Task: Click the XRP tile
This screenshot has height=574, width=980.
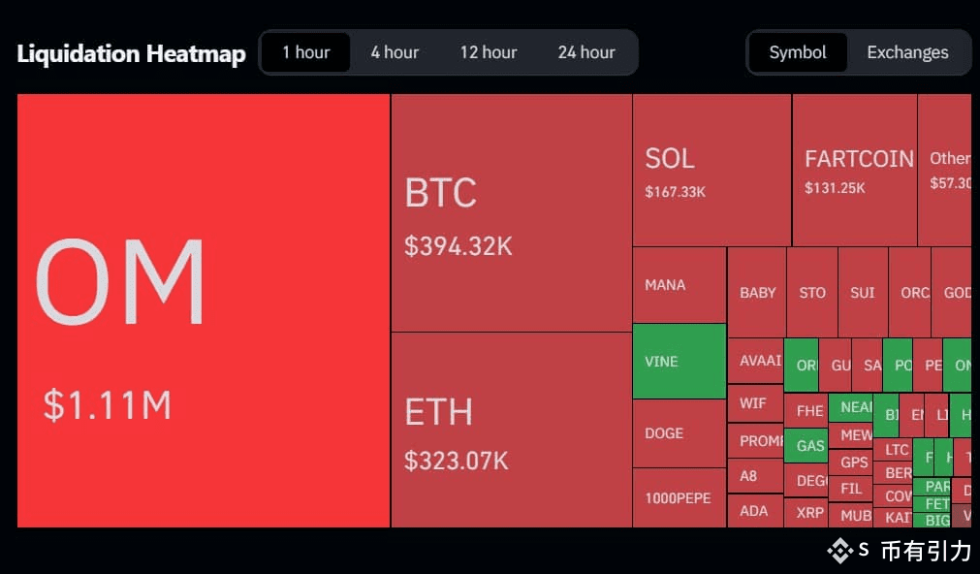Action: coord(807,512)
